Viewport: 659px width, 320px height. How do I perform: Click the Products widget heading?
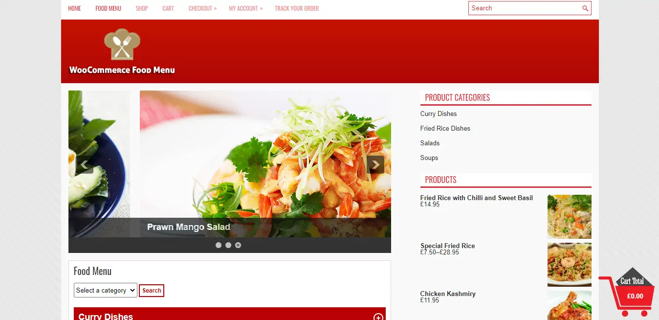441,180
